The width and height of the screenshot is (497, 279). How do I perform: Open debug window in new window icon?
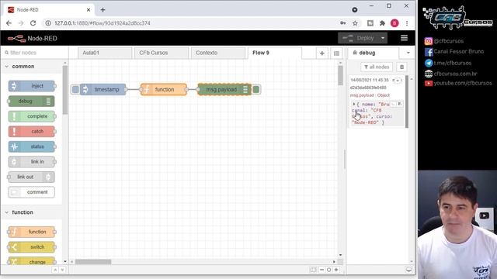pos(409,270)
